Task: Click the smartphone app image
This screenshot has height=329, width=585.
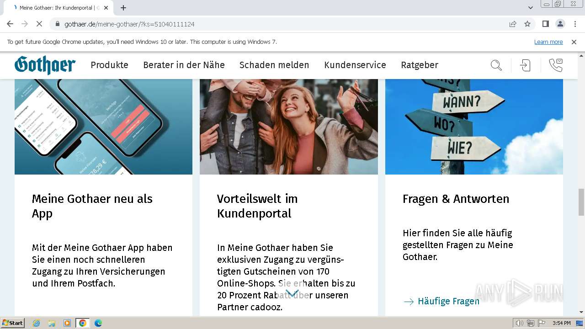Action: [103, 127]
